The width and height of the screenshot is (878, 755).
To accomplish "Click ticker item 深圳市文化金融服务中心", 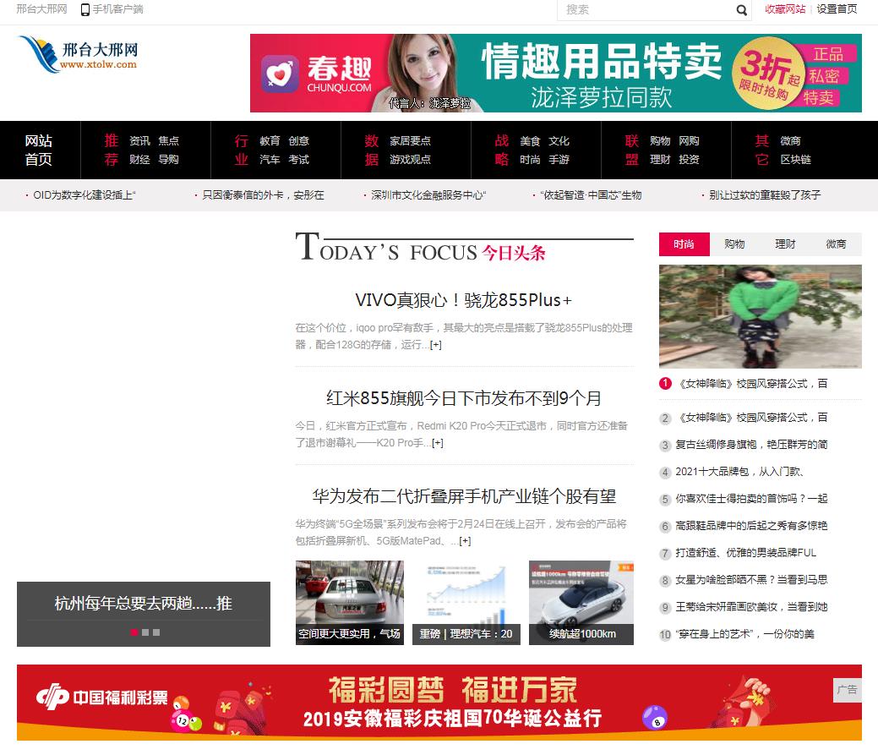I will 428,195.
